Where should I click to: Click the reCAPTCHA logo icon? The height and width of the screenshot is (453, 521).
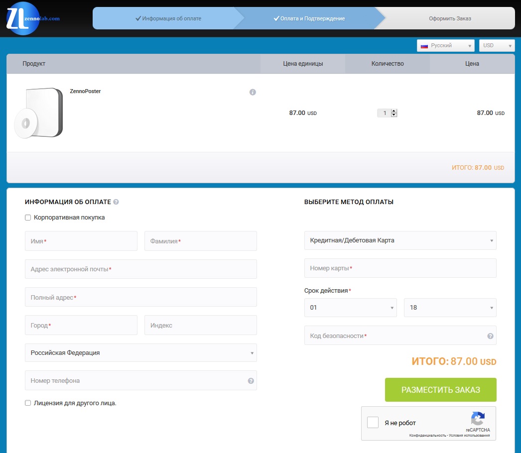click(478, 419)
